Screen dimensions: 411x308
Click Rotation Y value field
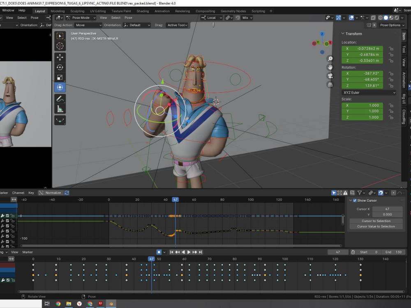(x=362, y=80)
